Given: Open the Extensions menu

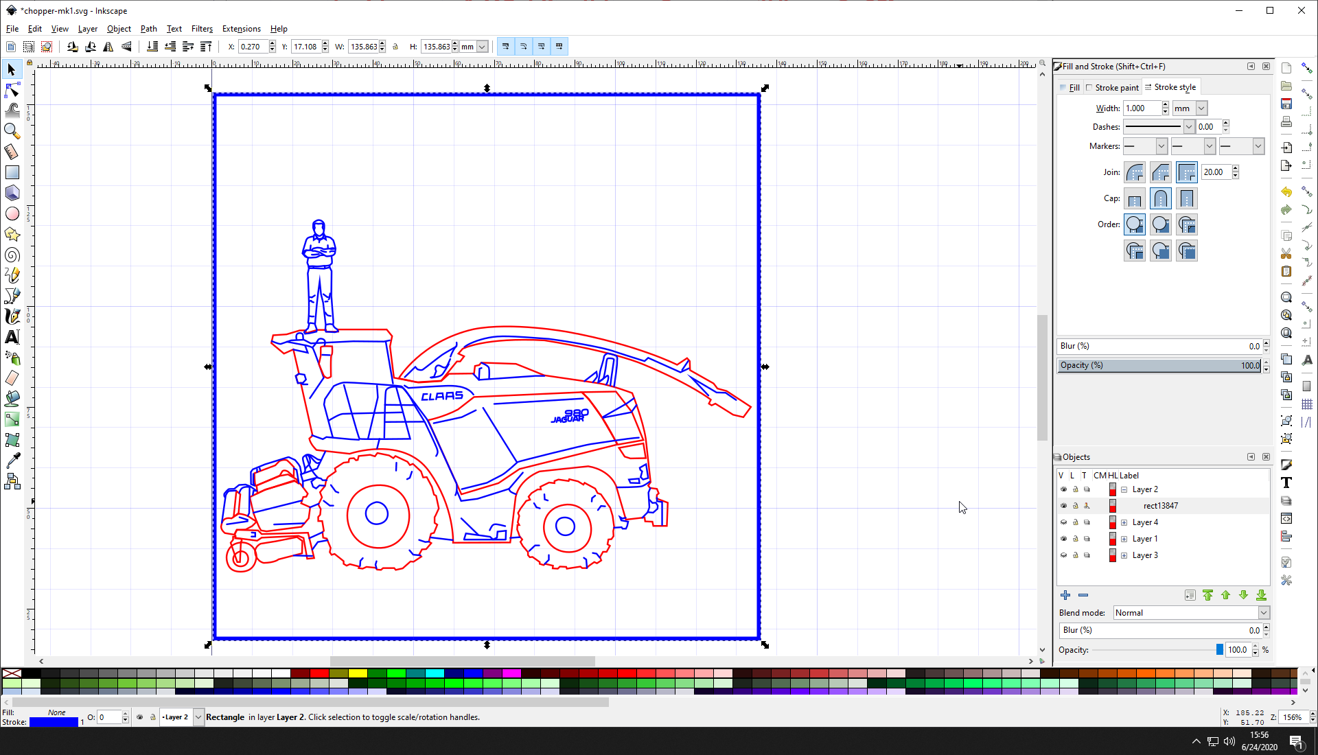Looking at the screenshot, I should [241, 29].
